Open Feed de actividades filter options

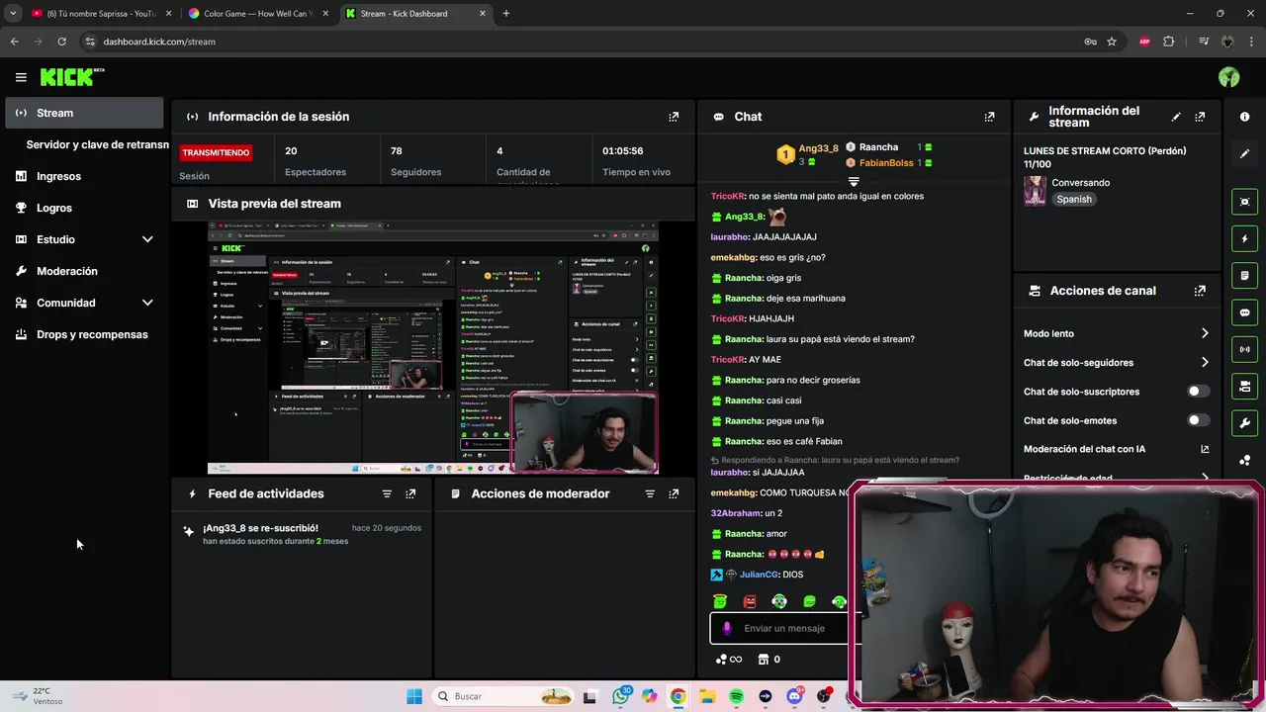pyautogui.click(x=387, y=493)
